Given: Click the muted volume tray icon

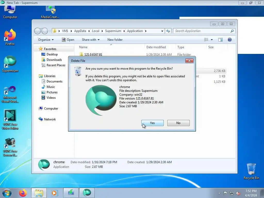Looking at the screenshot, I should (238, 193).
